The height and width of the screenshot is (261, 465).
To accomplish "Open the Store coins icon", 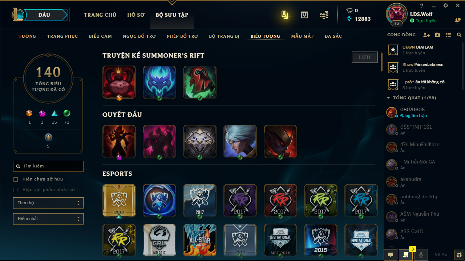I will tap(324, 15).
